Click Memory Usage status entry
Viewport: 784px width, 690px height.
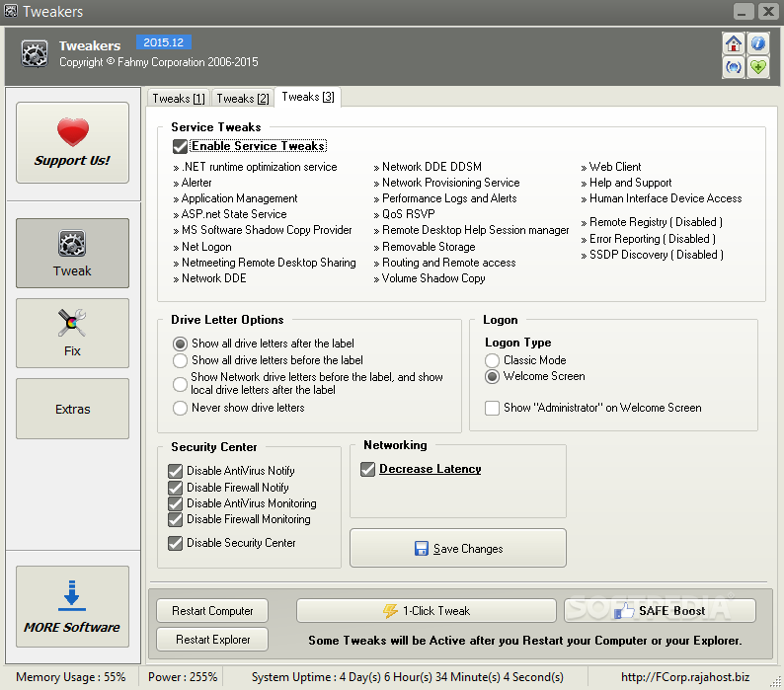(x=70, y=677)
